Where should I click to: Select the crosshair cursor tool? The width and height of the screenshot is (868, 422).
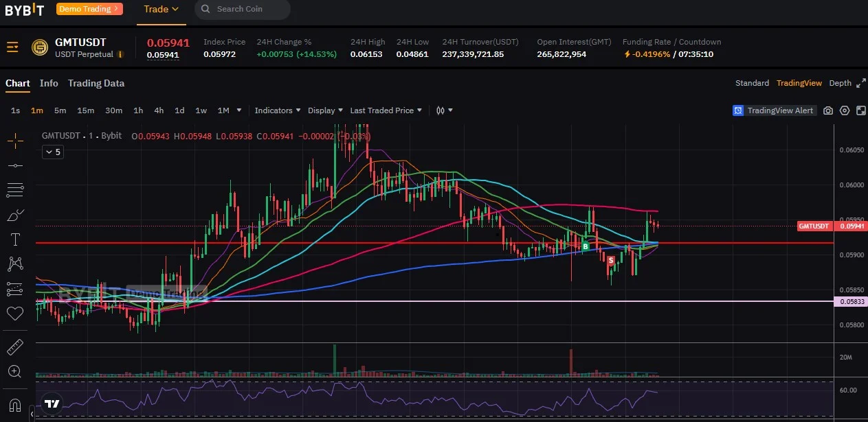(14, 141)
